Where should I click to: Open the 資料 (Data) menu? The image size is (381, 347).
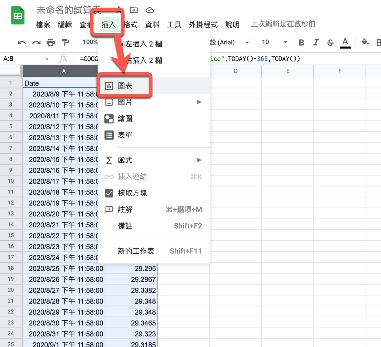152,24
